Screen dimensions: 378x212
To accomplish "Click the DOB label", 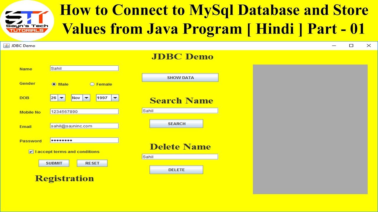I will pos(24,98).
